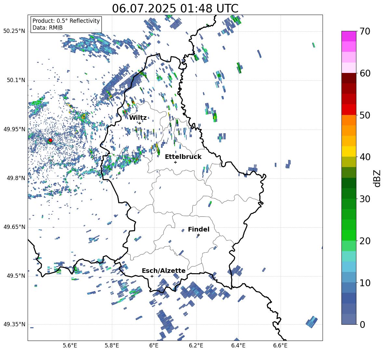Image resolution: width=385 pixels, height=352 pixels.
Task: Click the red radar location dot
Action: 50,140
